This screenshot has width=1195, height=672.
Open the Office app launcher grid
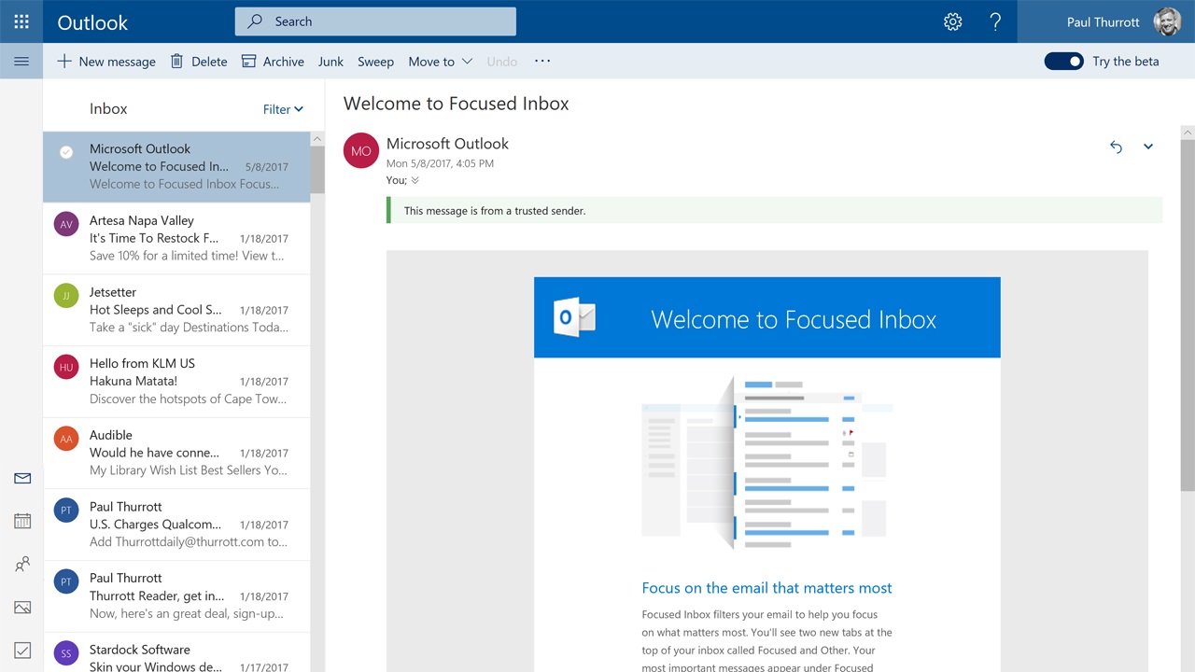(21, 21)
